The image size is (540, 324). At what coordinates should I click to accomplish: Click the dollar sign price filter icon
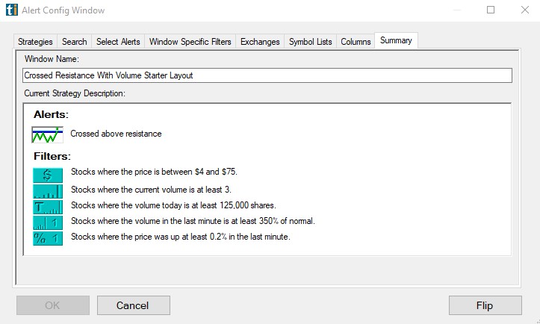(48, 172)
